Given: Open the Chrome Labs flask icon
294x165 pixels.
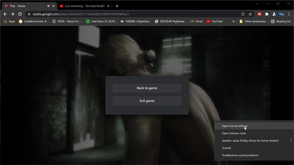Looking at the screenshot, I should click(274, 14).
